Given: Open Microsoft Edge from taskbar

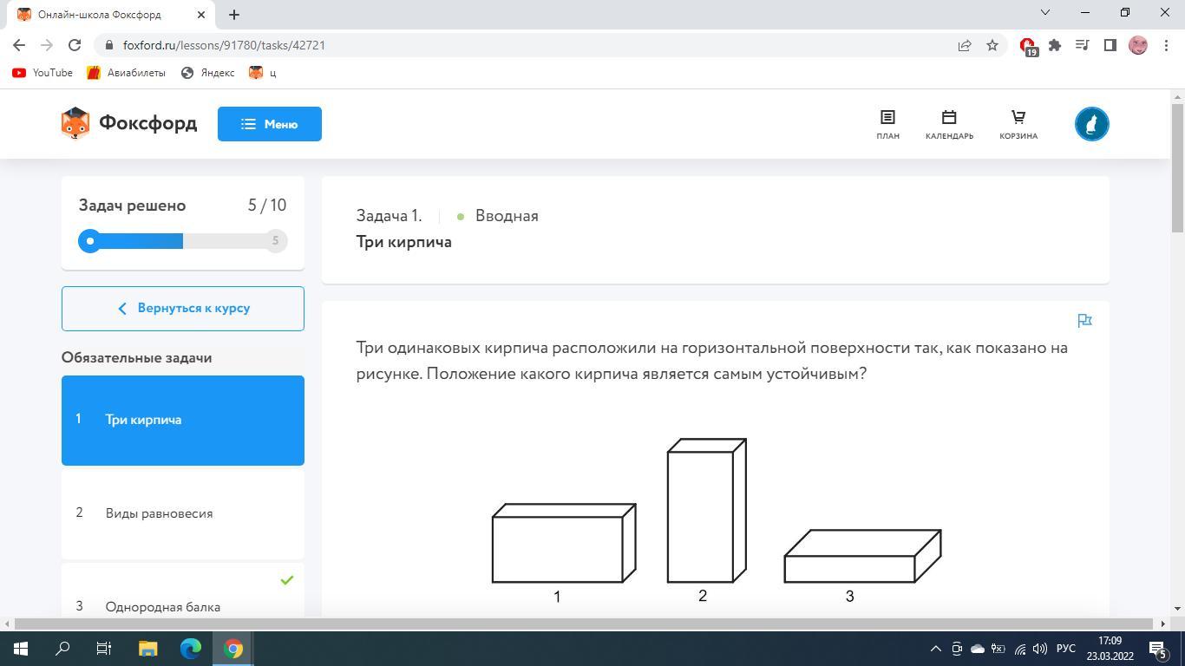Looking at the screenshot, I should pos(191,649).
